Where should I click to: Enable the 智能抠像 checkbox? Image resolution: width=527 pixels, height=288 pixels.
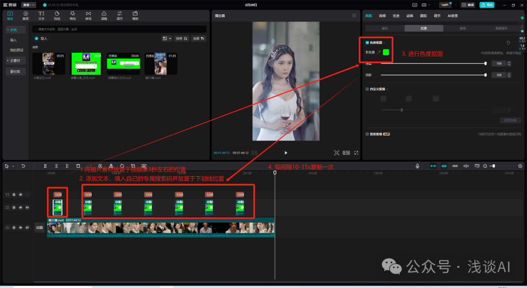click(367, 133)
